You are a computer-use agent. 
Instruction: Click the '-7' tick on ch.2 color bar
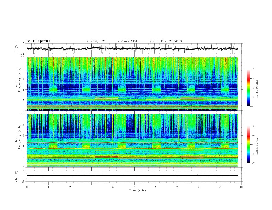(253, 163)
